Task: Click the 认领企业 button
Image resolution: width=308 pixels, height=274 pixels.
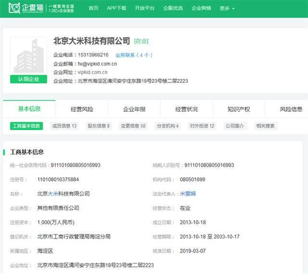Action: pyautogui.click(x=29, y=79)
